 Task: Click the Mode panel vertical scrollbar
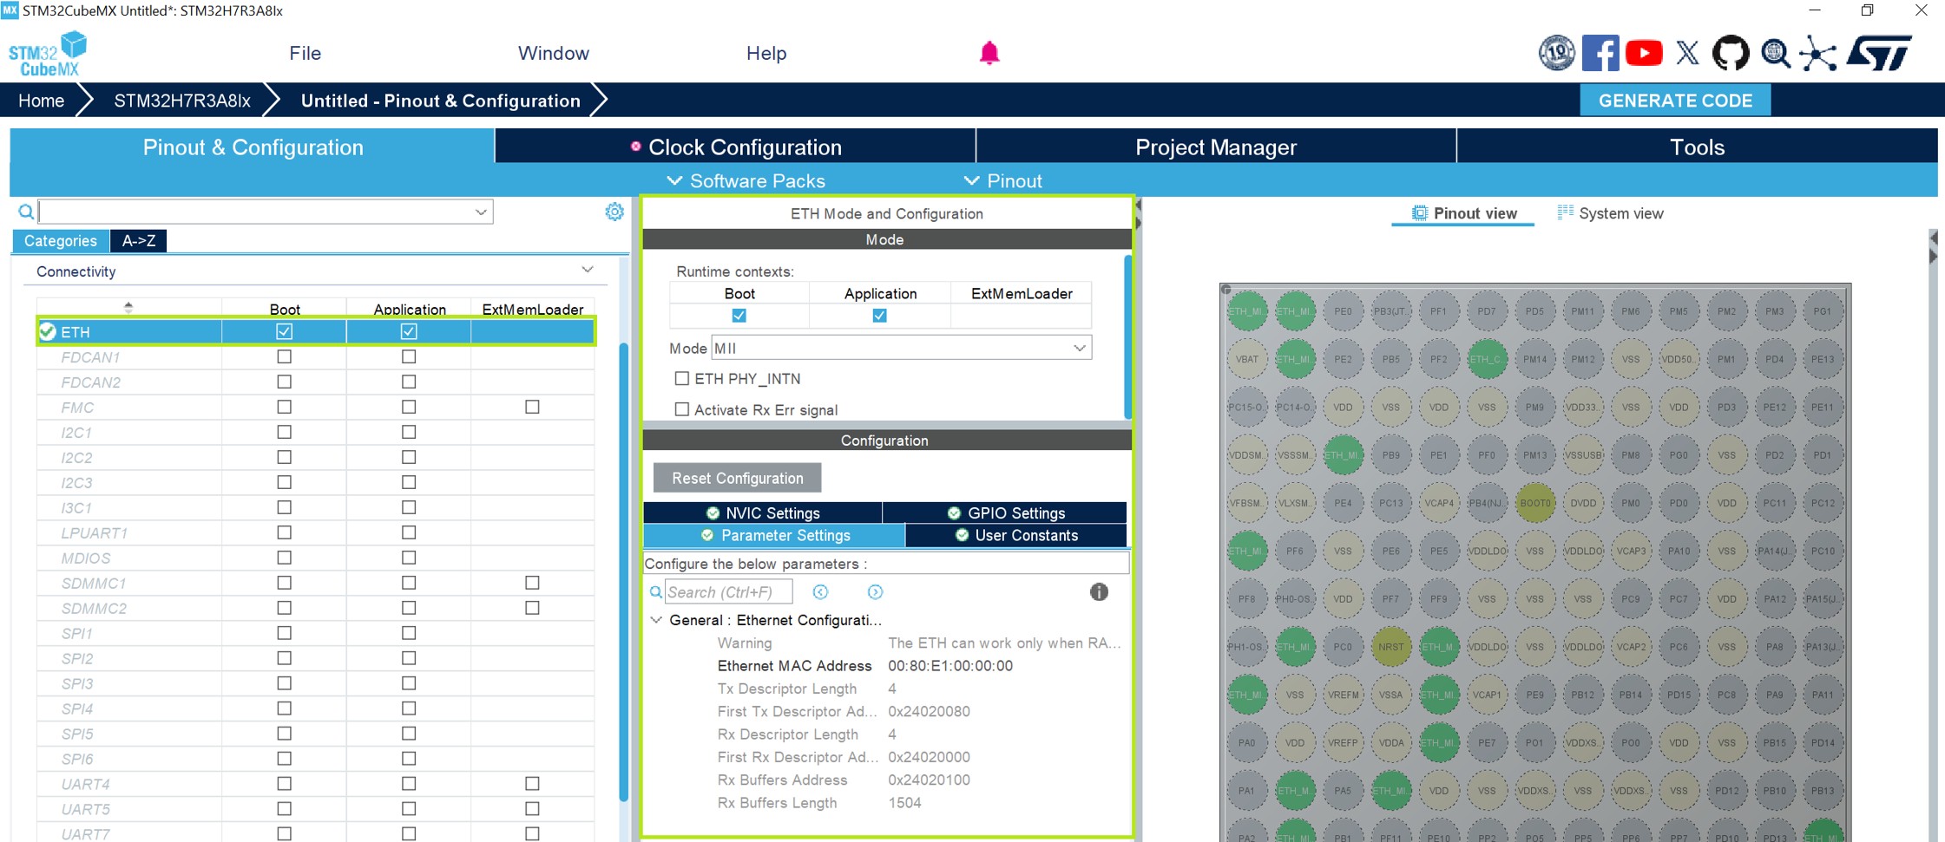click(x=1127, y=337)
